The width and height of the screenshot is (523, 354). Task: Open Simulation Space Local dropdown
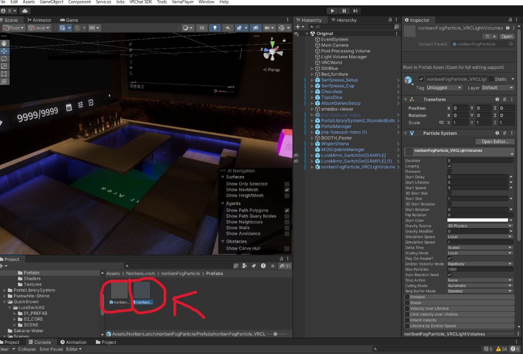[x=479, y=237]
